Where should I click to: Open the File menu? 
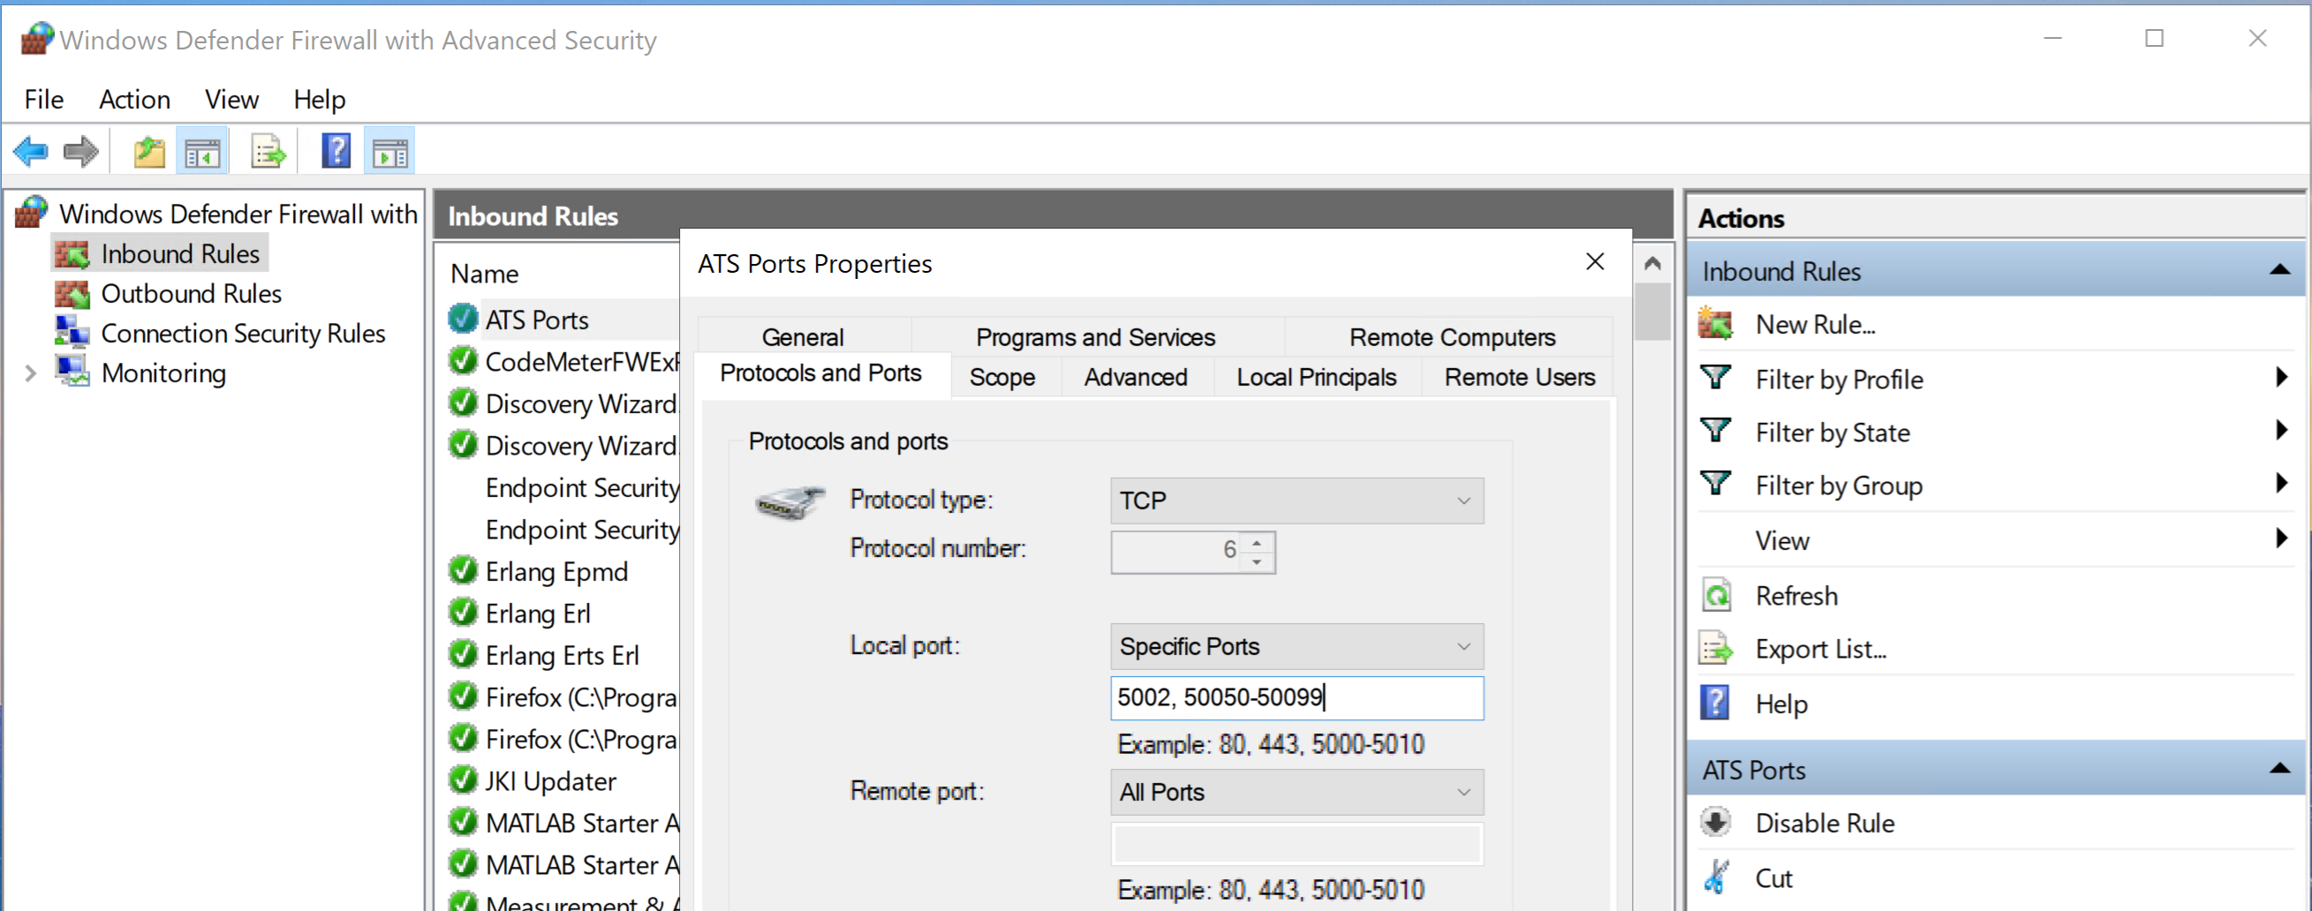coord(44,99)
